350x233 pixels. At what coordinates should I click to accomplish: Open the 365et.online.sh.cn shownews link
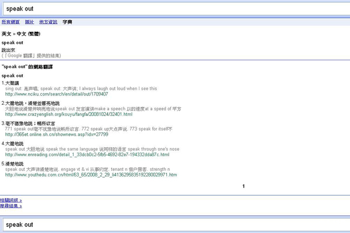coord(57,135)
